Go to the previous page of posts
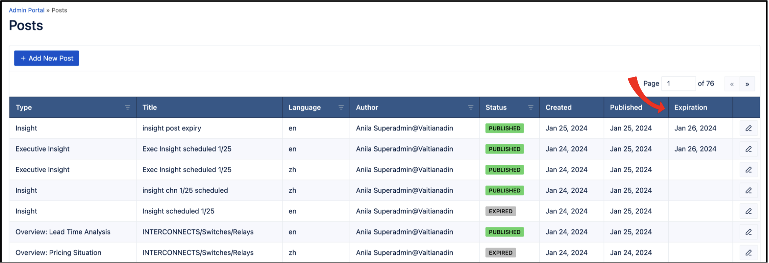The height and width of the screenshot is (263, 769). click(732, 84)
